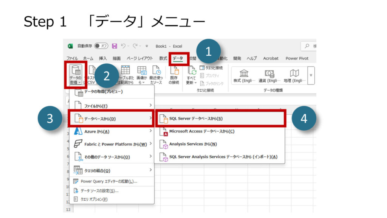Viewport: 387px width, 218px height.
Task: Launch Power Query エディターの起動(L)
Action: pyautogui.click(x=112, y=181)
